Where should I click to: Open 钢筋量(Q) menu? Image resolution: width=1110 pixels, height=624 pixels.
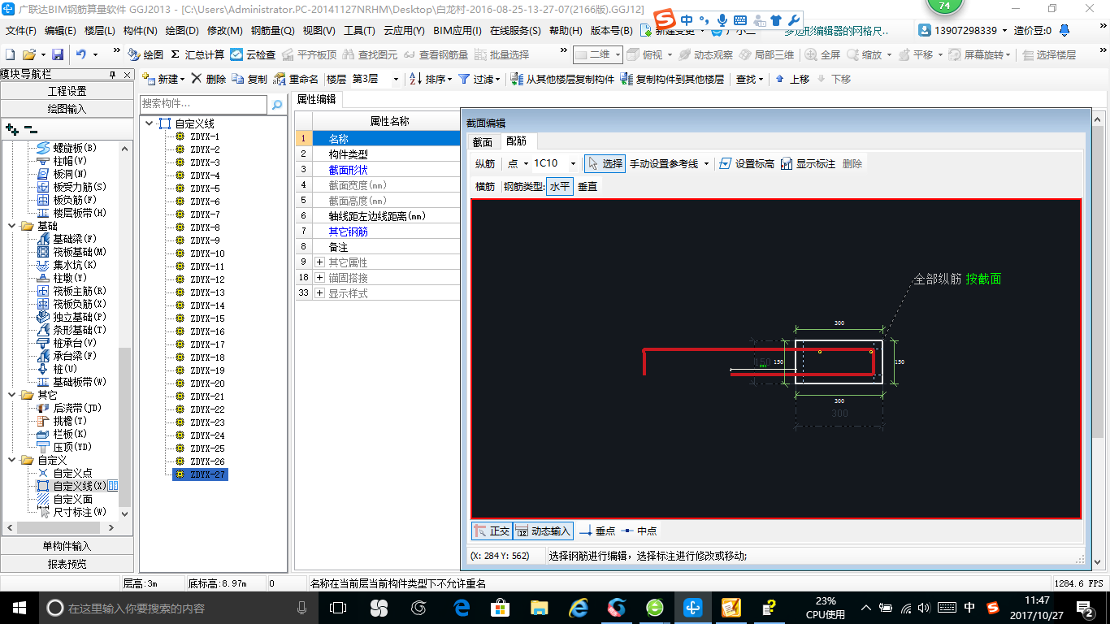pyautogui.click(x=272, y=30)
